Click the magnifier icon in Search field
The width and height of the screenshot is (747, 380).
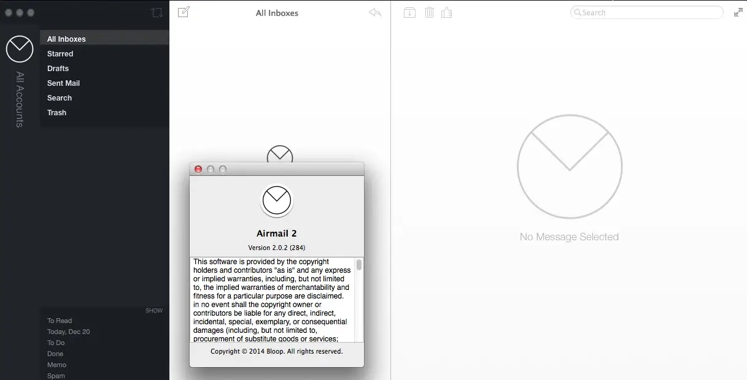[x=577, y=12]
